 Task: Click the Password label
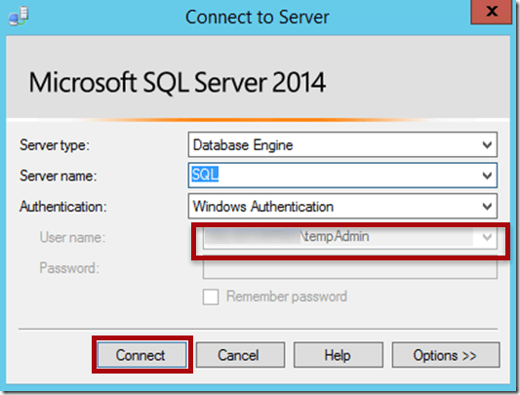[69, 268]
